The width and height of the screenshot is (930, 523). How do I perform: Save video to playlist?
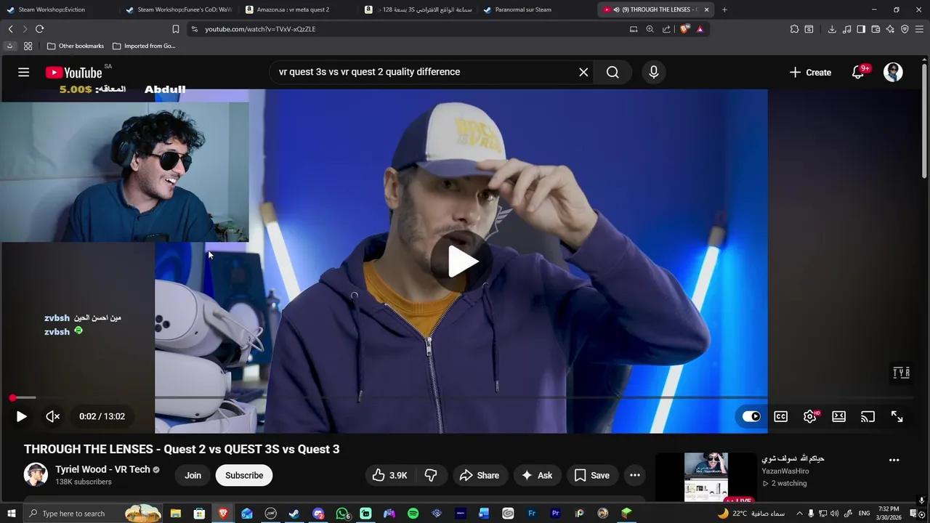(592, 475)
